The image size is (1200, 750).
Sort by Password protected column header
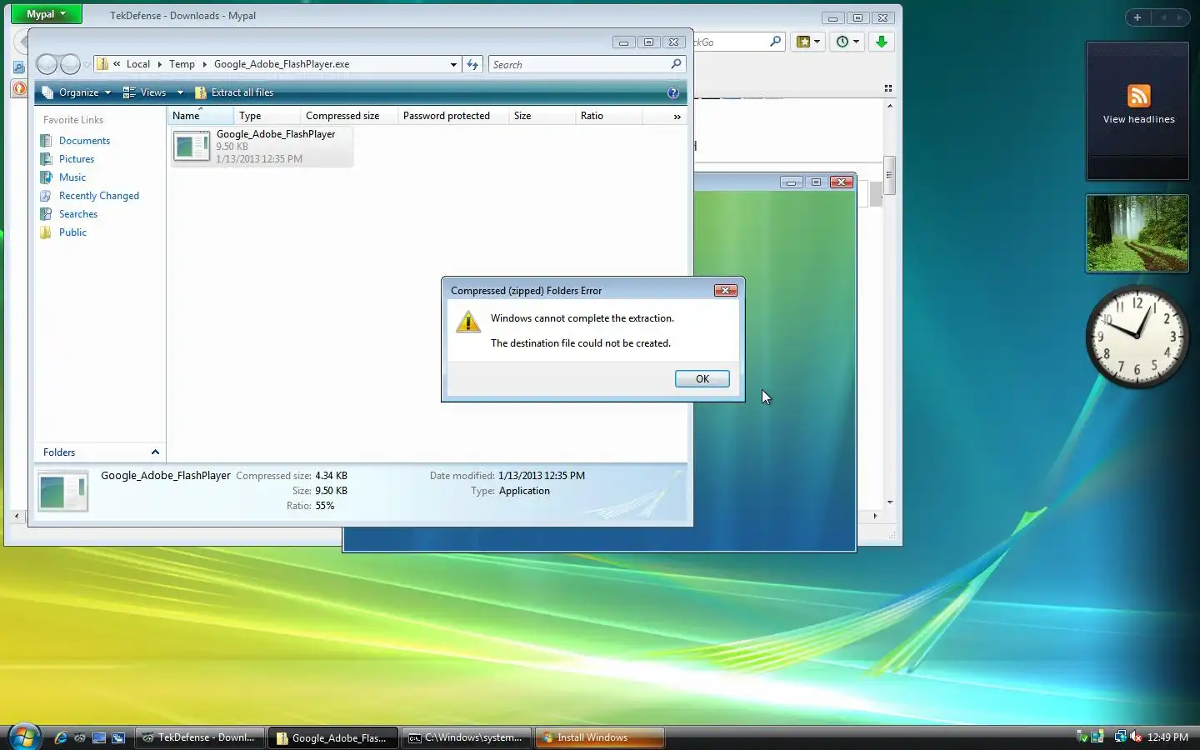(x=453, y=116)
